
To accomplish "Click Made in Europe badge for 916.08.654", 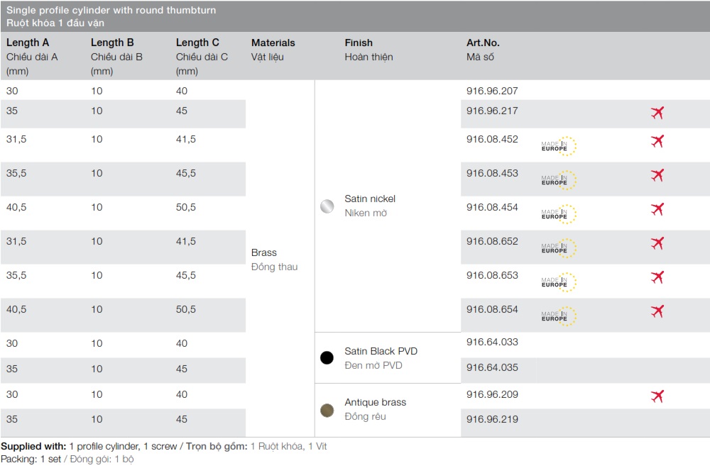I will pos(559,316).
